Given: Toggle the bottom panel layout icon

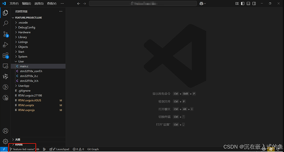Looking at the screenshot, I should (248, 3).
